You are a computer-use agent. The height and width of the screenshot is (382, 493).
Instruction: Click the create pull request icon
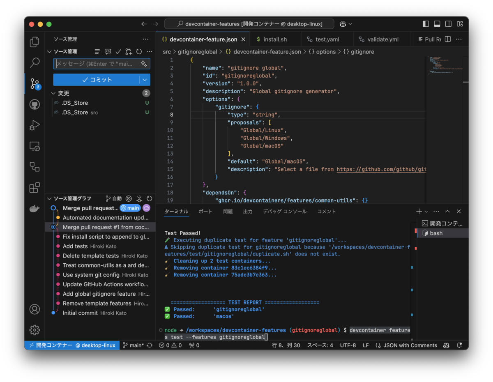tap(129, 52)
